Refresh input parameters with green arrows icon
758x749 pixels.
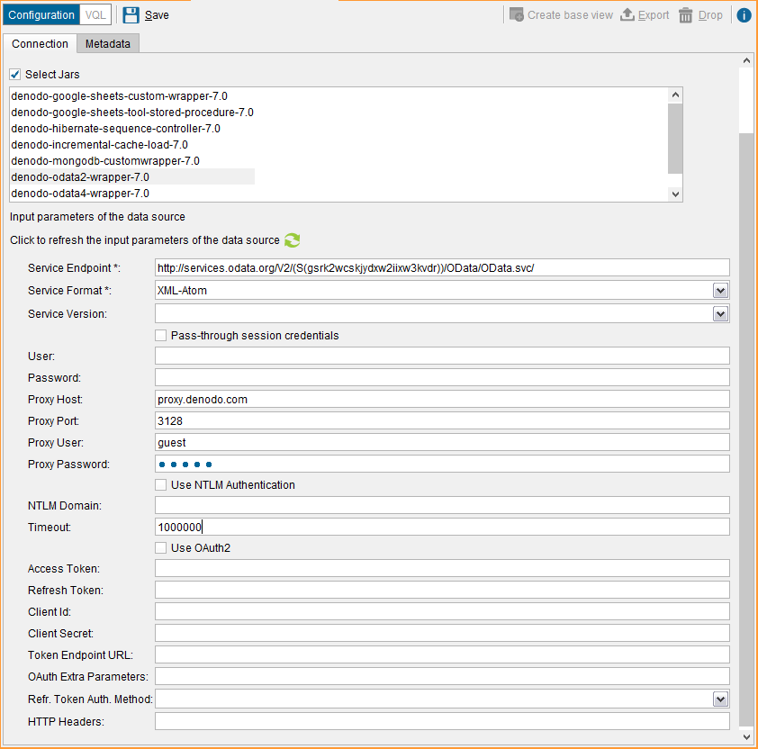click(x=292, y=240)
